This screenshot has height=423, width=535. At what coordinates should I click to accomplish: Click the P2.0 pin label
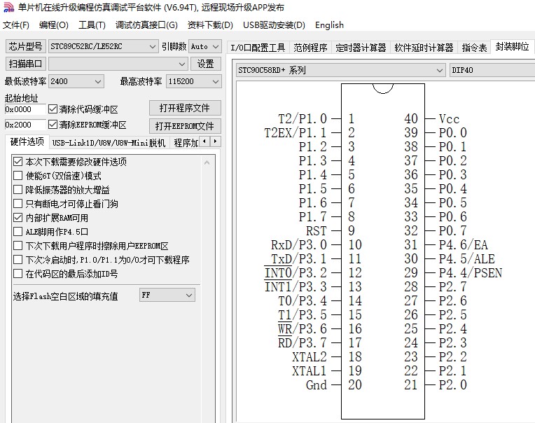(453, 384)
